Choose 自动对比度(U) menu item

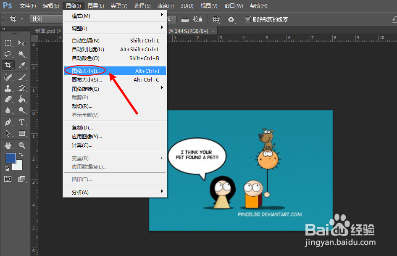tap(115, 50)
